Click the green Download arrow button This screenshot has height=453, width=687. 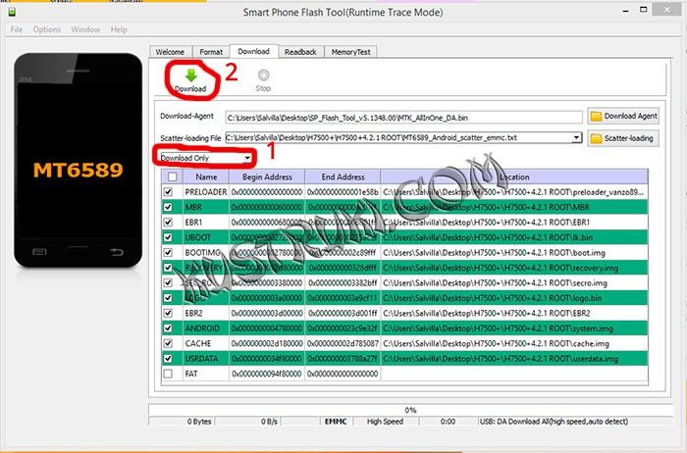pyautogui.click(x=190, y=80)
